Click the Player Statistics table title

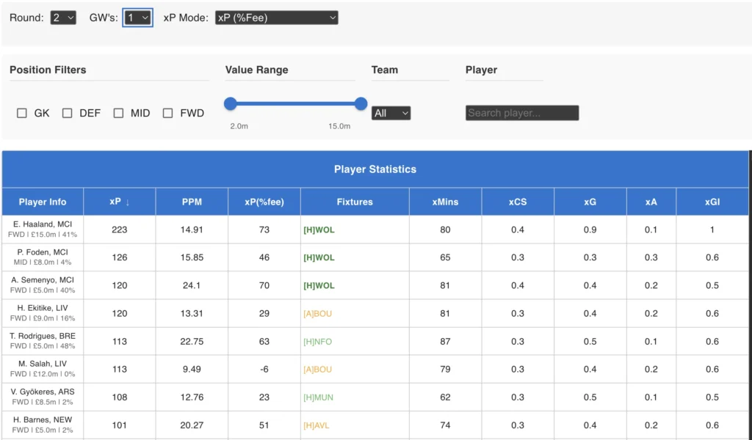[375, 169]
